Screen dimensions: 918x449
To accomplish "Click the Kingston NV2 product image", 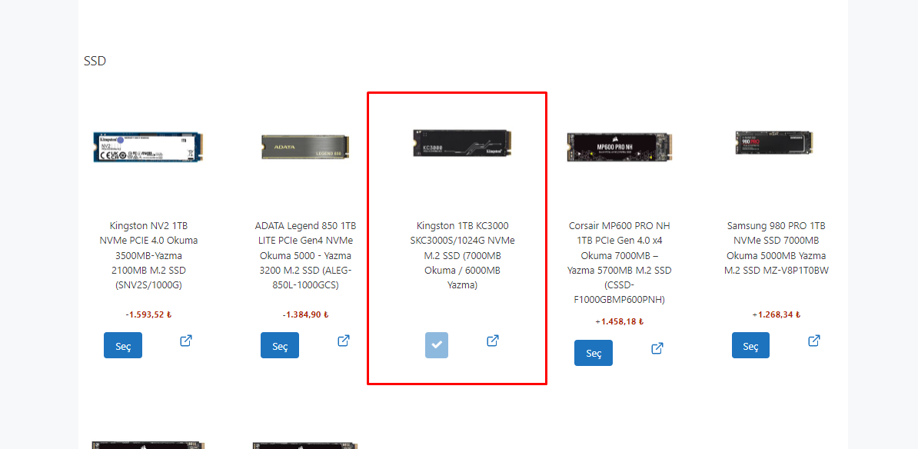I will [x=148, y=146].
